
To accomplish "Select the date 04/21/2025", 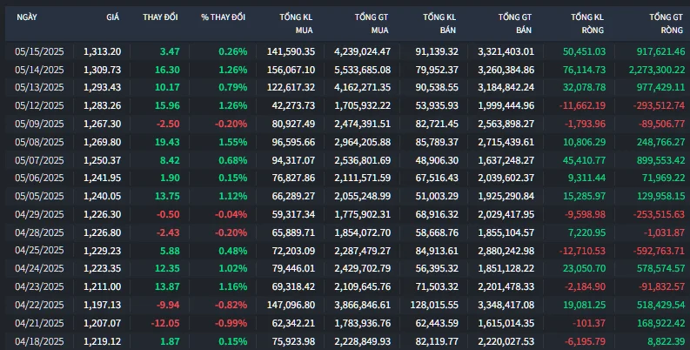I will coord(39,323).
